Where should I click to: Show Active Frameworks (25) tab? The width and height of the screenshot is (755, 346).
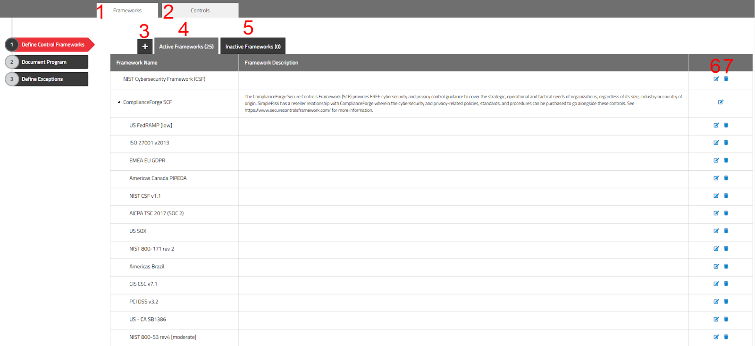186,46
